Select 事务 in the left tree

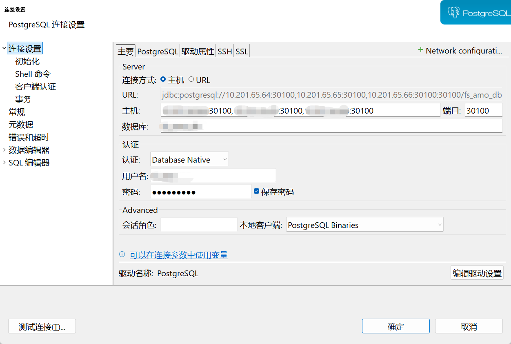click(x=23, y=99)
